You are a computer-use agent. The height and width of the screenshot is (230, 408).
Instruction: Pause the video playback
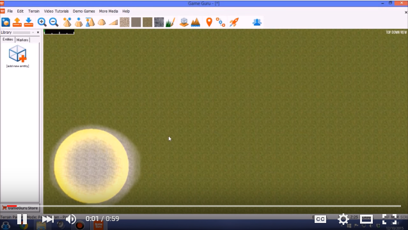[22, 219]
